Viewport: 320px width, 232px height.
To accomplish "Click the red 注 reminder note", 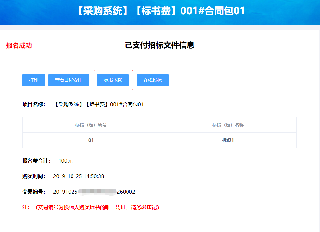I will 91,207.
